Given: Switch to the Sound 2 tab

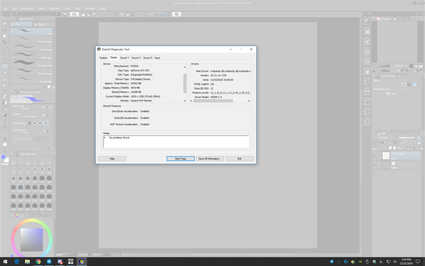Looking at the screenshot, I should coord(136,58).
